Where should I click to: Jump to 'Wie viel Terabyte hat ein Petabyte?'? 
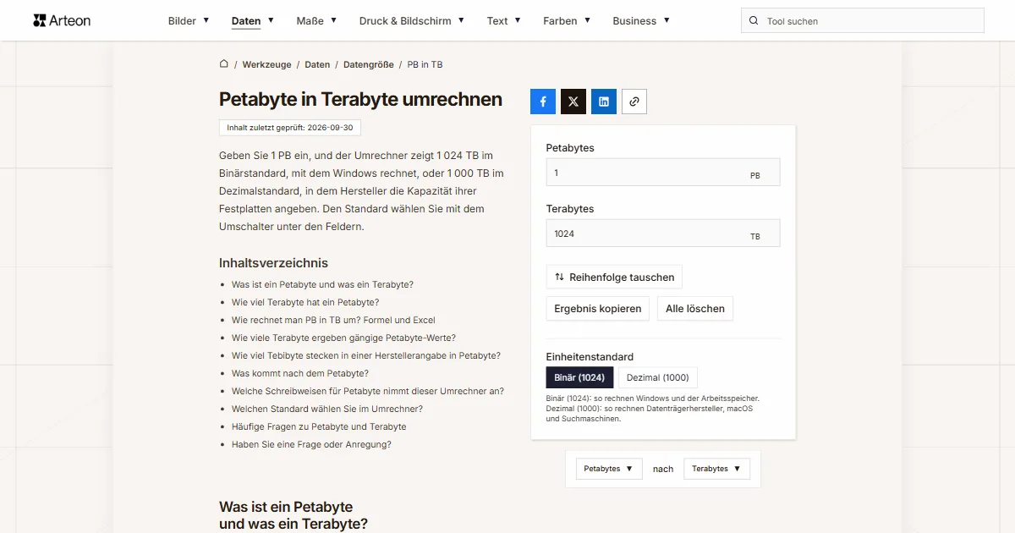pos(305,302)
